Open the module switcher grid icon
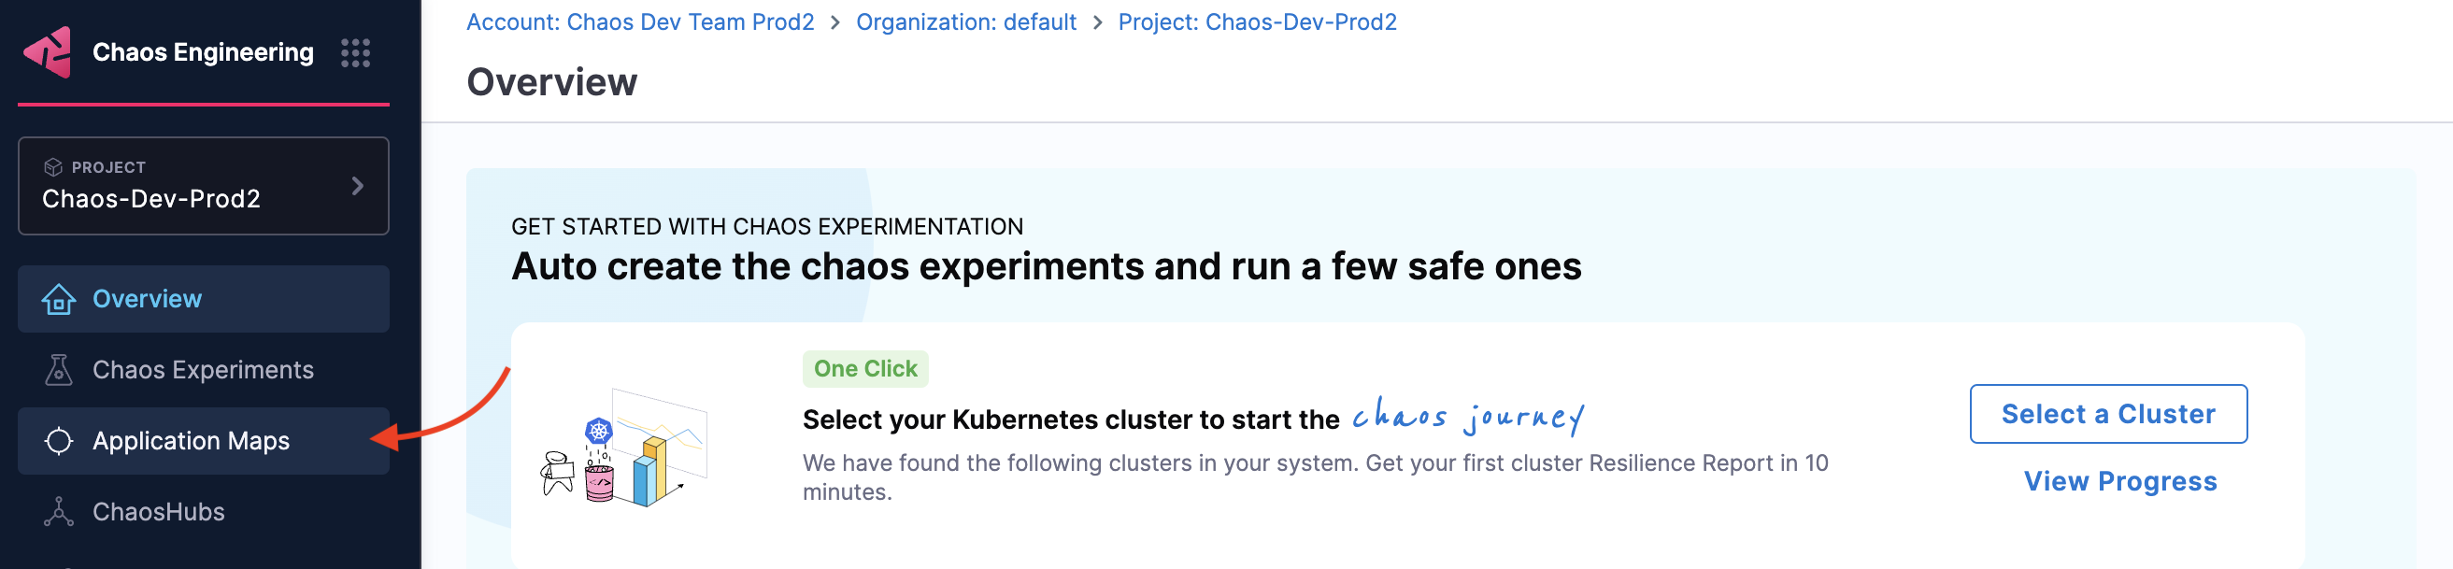Image resolution: width=2453 pixels, height=569 pixels. pyautogui.click(x=355, y=53)
